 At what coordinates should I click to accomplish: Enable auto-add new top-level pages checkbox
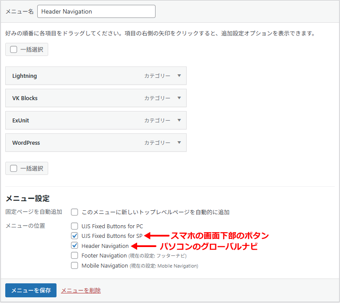tap(74, 212)
